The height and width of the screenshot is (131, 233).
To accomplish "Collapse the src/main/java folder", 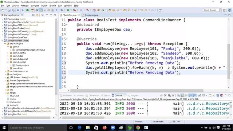I will [5, 44].
